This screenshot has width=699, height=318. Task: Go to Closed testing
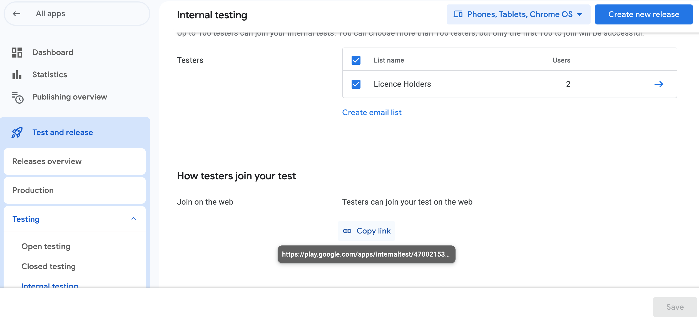click(48, 266)
